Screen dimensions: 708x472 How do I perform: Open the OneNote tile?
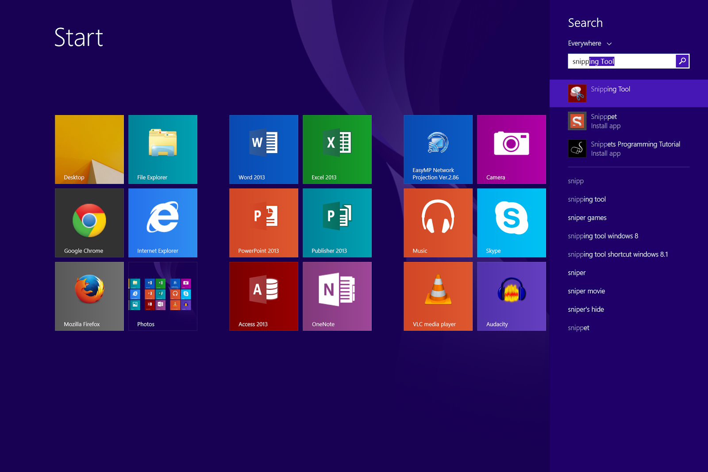(337, 296)
